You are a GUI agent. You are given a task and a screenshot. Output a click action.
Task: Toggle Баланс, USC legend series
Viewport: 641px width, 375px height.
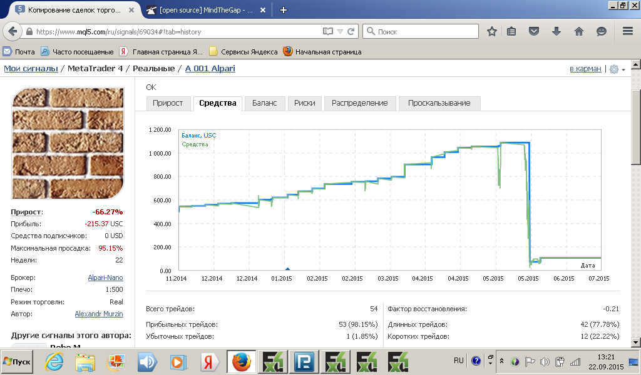pos(198,135)
